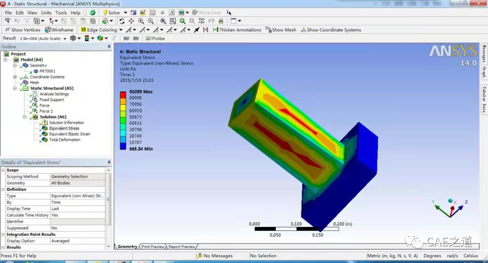
Task: Click the Solve button
Action: (112, 13)
